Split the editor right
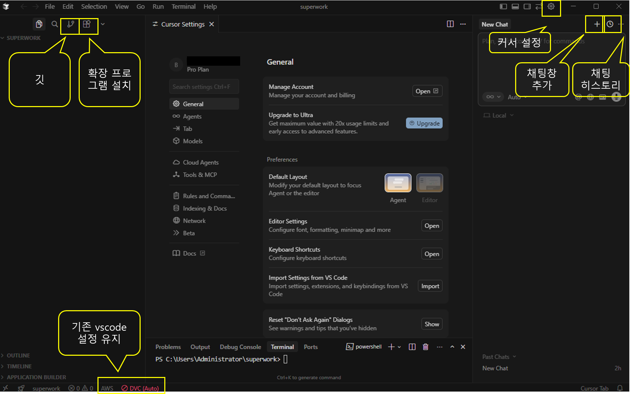 450,24
